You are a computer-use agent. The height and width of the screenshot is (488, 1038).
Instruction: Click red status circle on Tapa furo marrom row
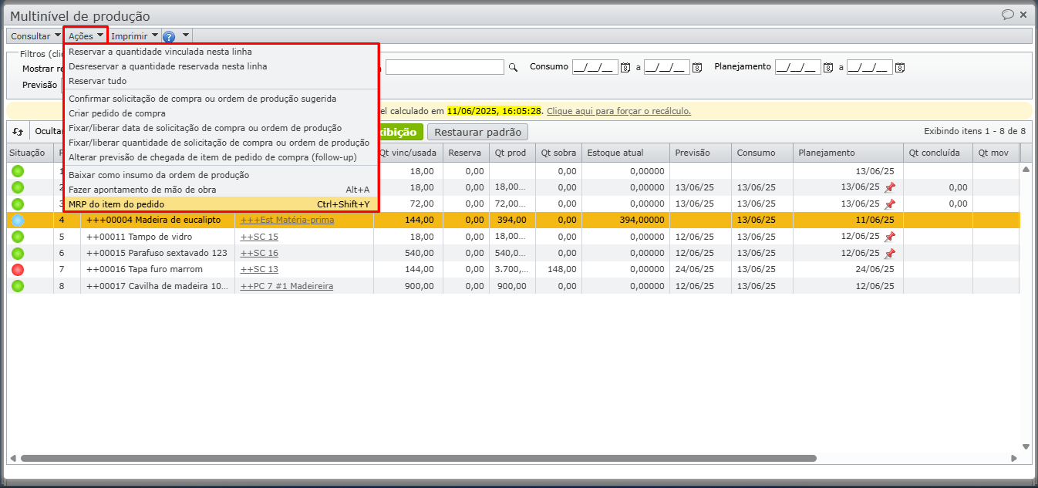click(x=18, y=270)
